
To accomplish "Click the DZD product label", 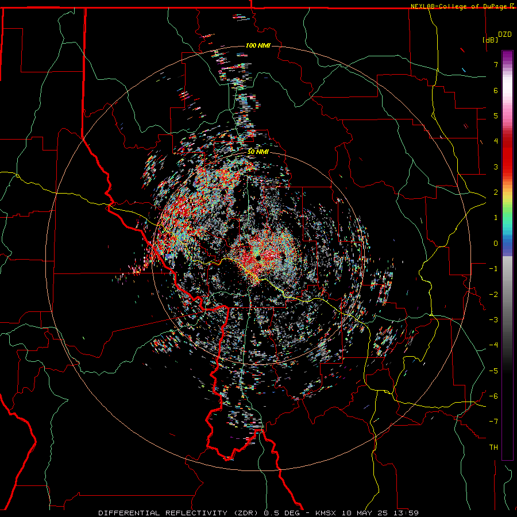I will (x=504, y=34).
